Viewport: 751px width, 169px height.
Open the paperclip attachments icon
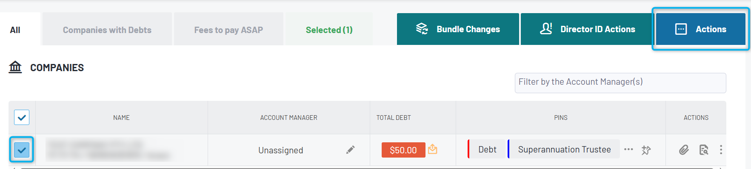click(x=684, y=150)
